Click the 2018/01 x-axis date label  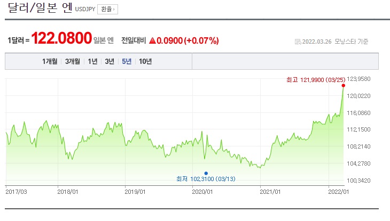tap(68, 191)
